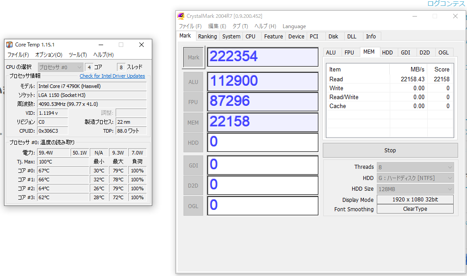Click the total Mark score 222354 field
Screen dimensions: 467x276
tap(263, 57)
